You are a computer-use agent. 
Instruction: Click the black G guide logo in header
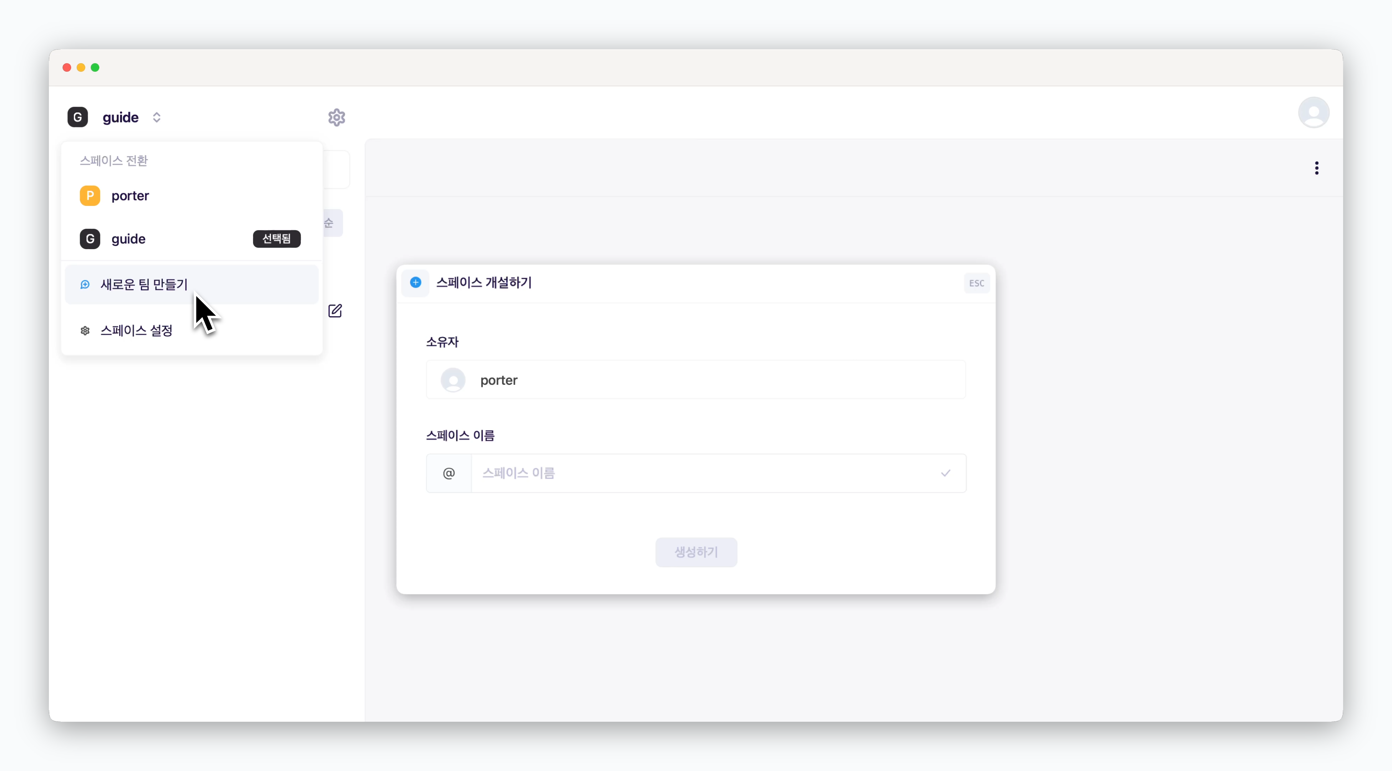78,117
